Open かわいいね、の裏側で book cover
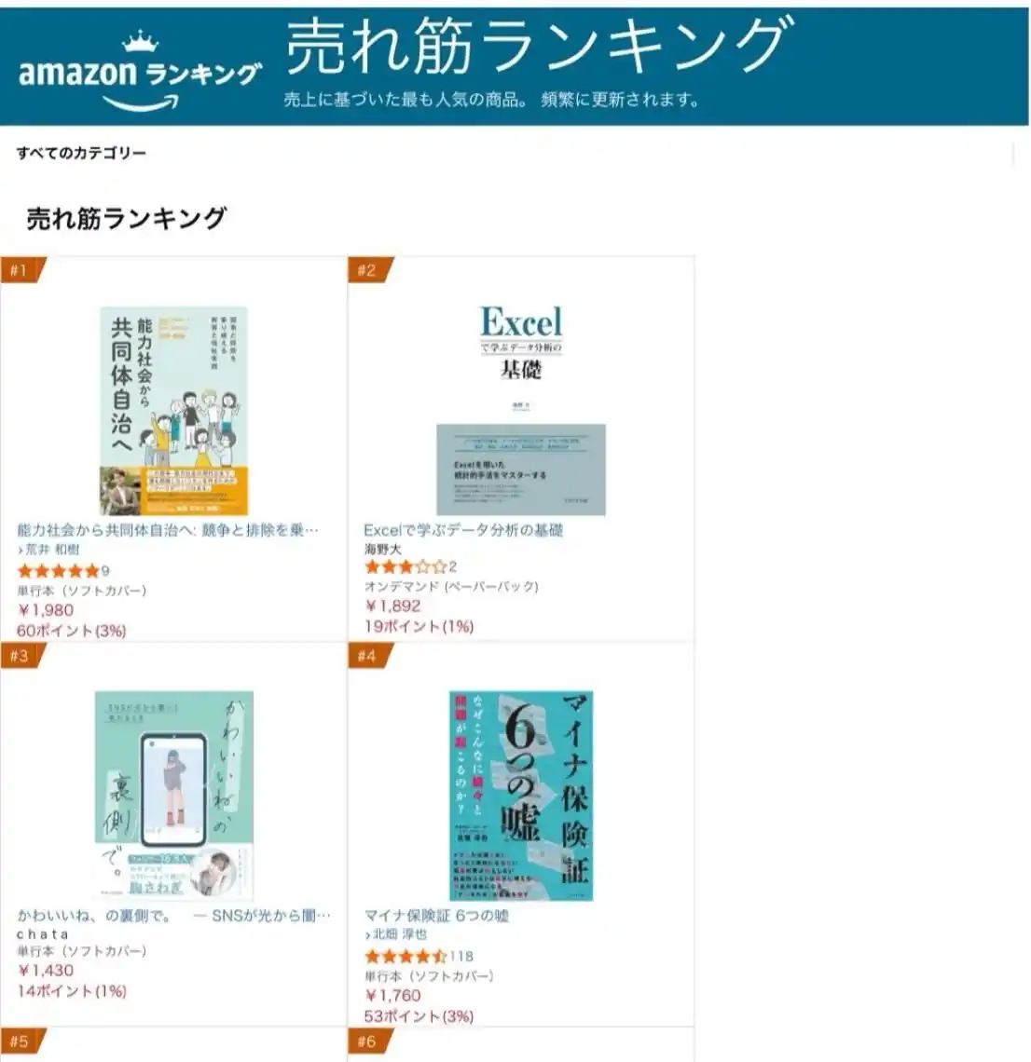Screen dimensions: 1031x1062 pyautogui.click(x=173, y=796)
